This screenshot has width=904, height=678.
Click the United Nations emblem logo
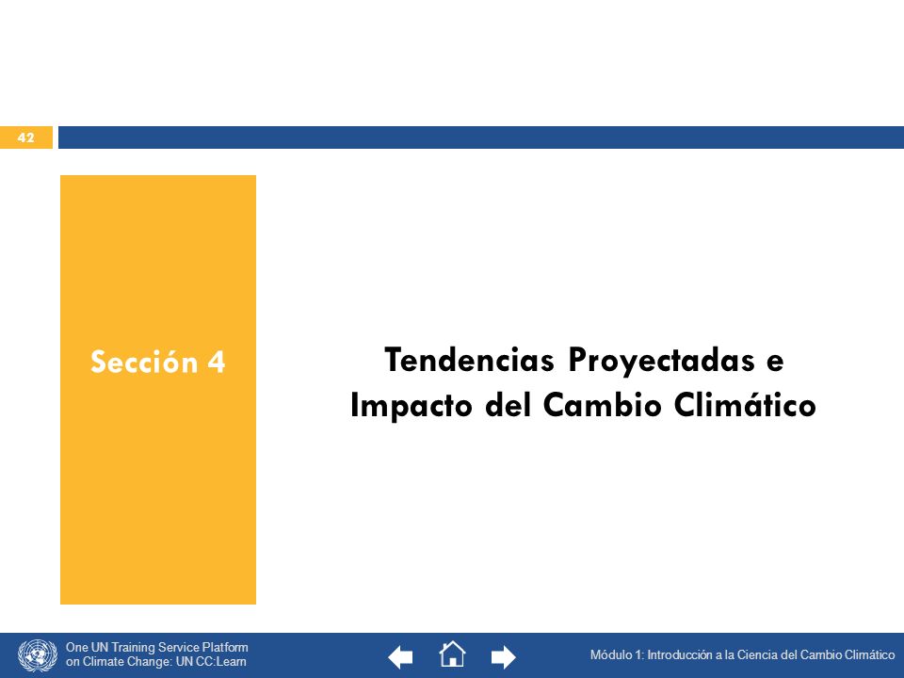pos(38,655)
